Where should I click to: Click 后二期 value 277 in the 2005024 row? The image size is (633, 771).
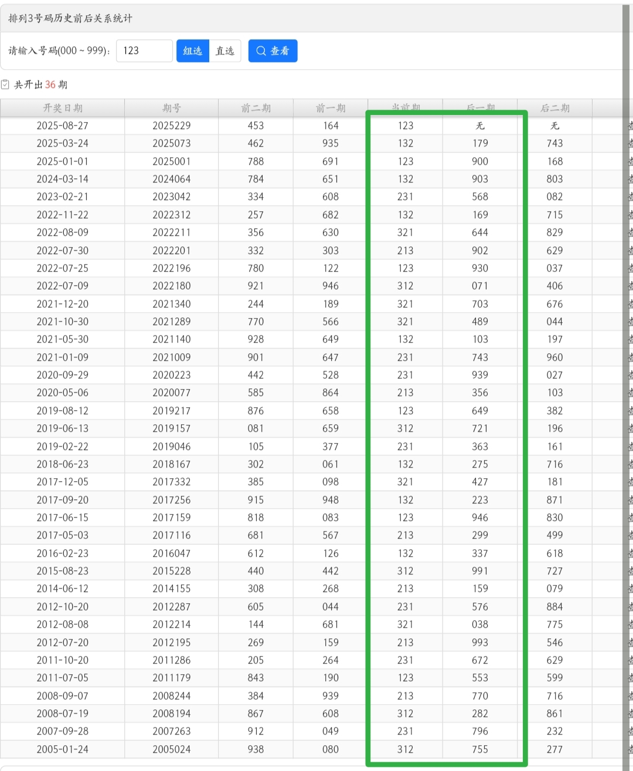pyautogui.click(x=555, y=749)
